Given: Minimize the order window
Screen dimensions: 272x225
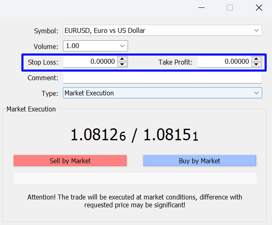Looking at the screenshot, I should coord(201,8).
